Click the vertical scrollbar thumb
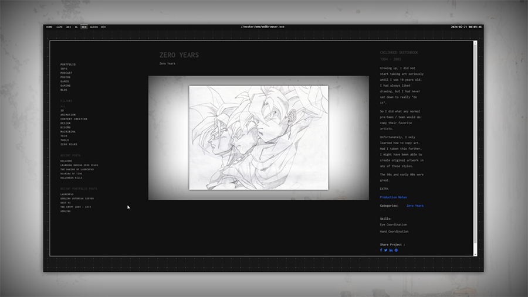This screenshot has height=297, width=528. pyautogui.click(x=475, y=143)
